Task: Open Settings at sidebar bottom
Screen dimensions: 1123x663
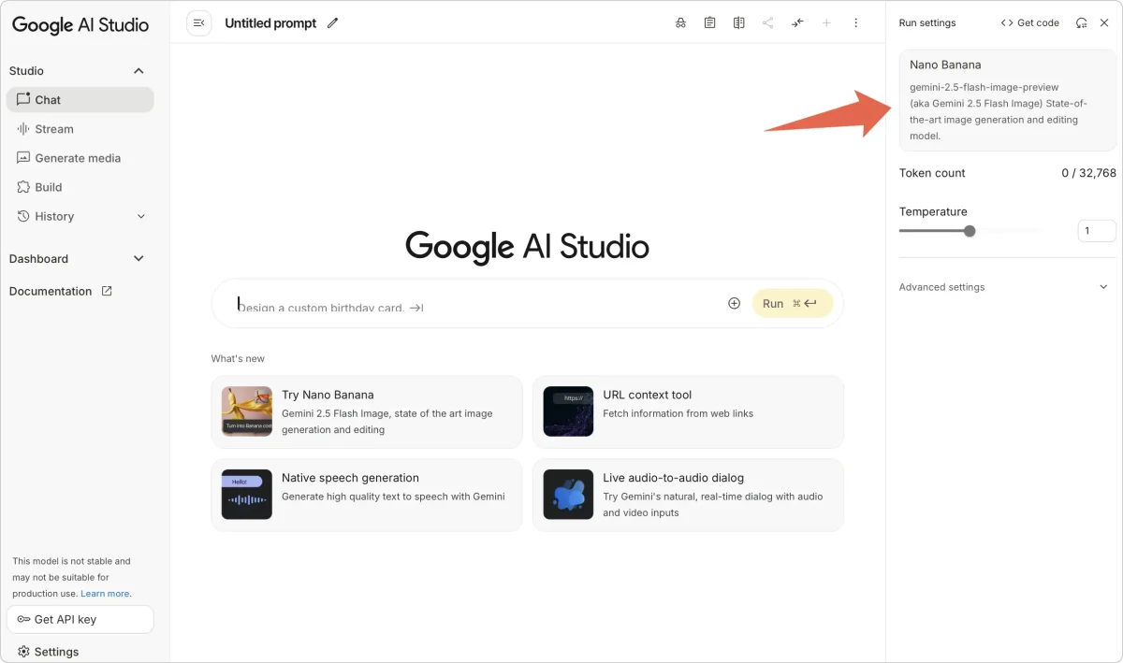Action: coord(49,652)
